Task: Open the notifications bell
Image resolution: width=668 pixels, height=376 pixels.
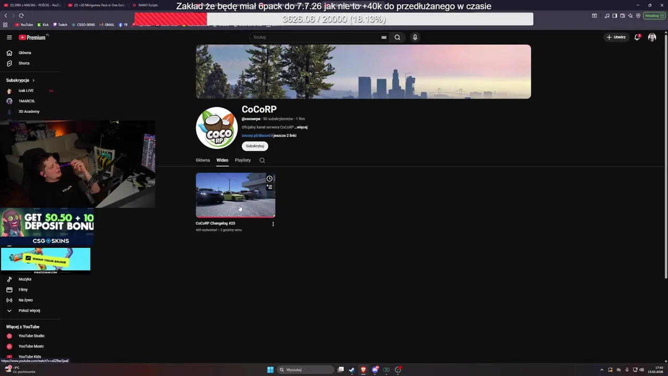Action: 637,38
